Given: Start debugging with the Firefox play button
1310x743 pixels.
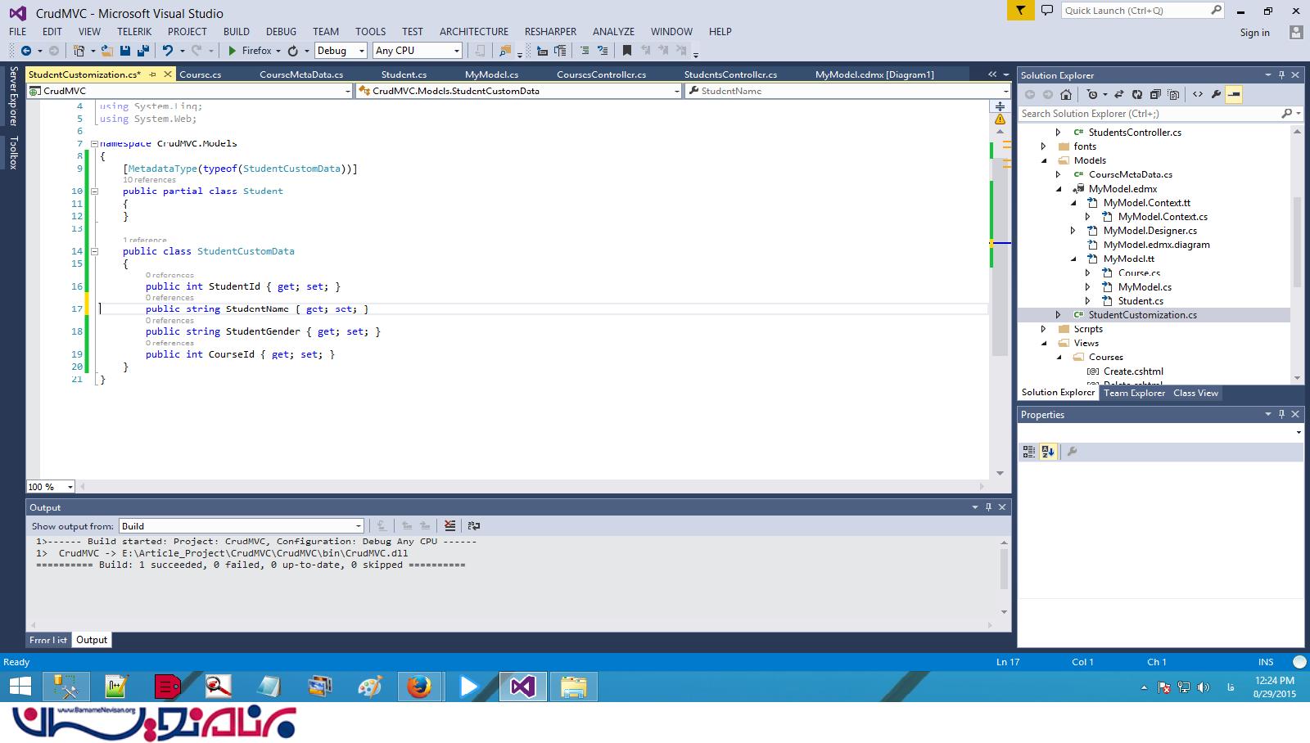Looking at the screenshot, I should click(233, 51).
